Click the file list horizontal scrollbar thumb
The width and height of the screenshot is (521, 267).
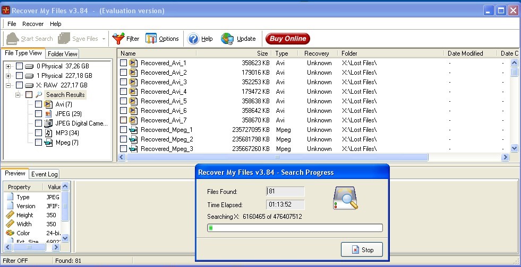[x=277, y=157]
